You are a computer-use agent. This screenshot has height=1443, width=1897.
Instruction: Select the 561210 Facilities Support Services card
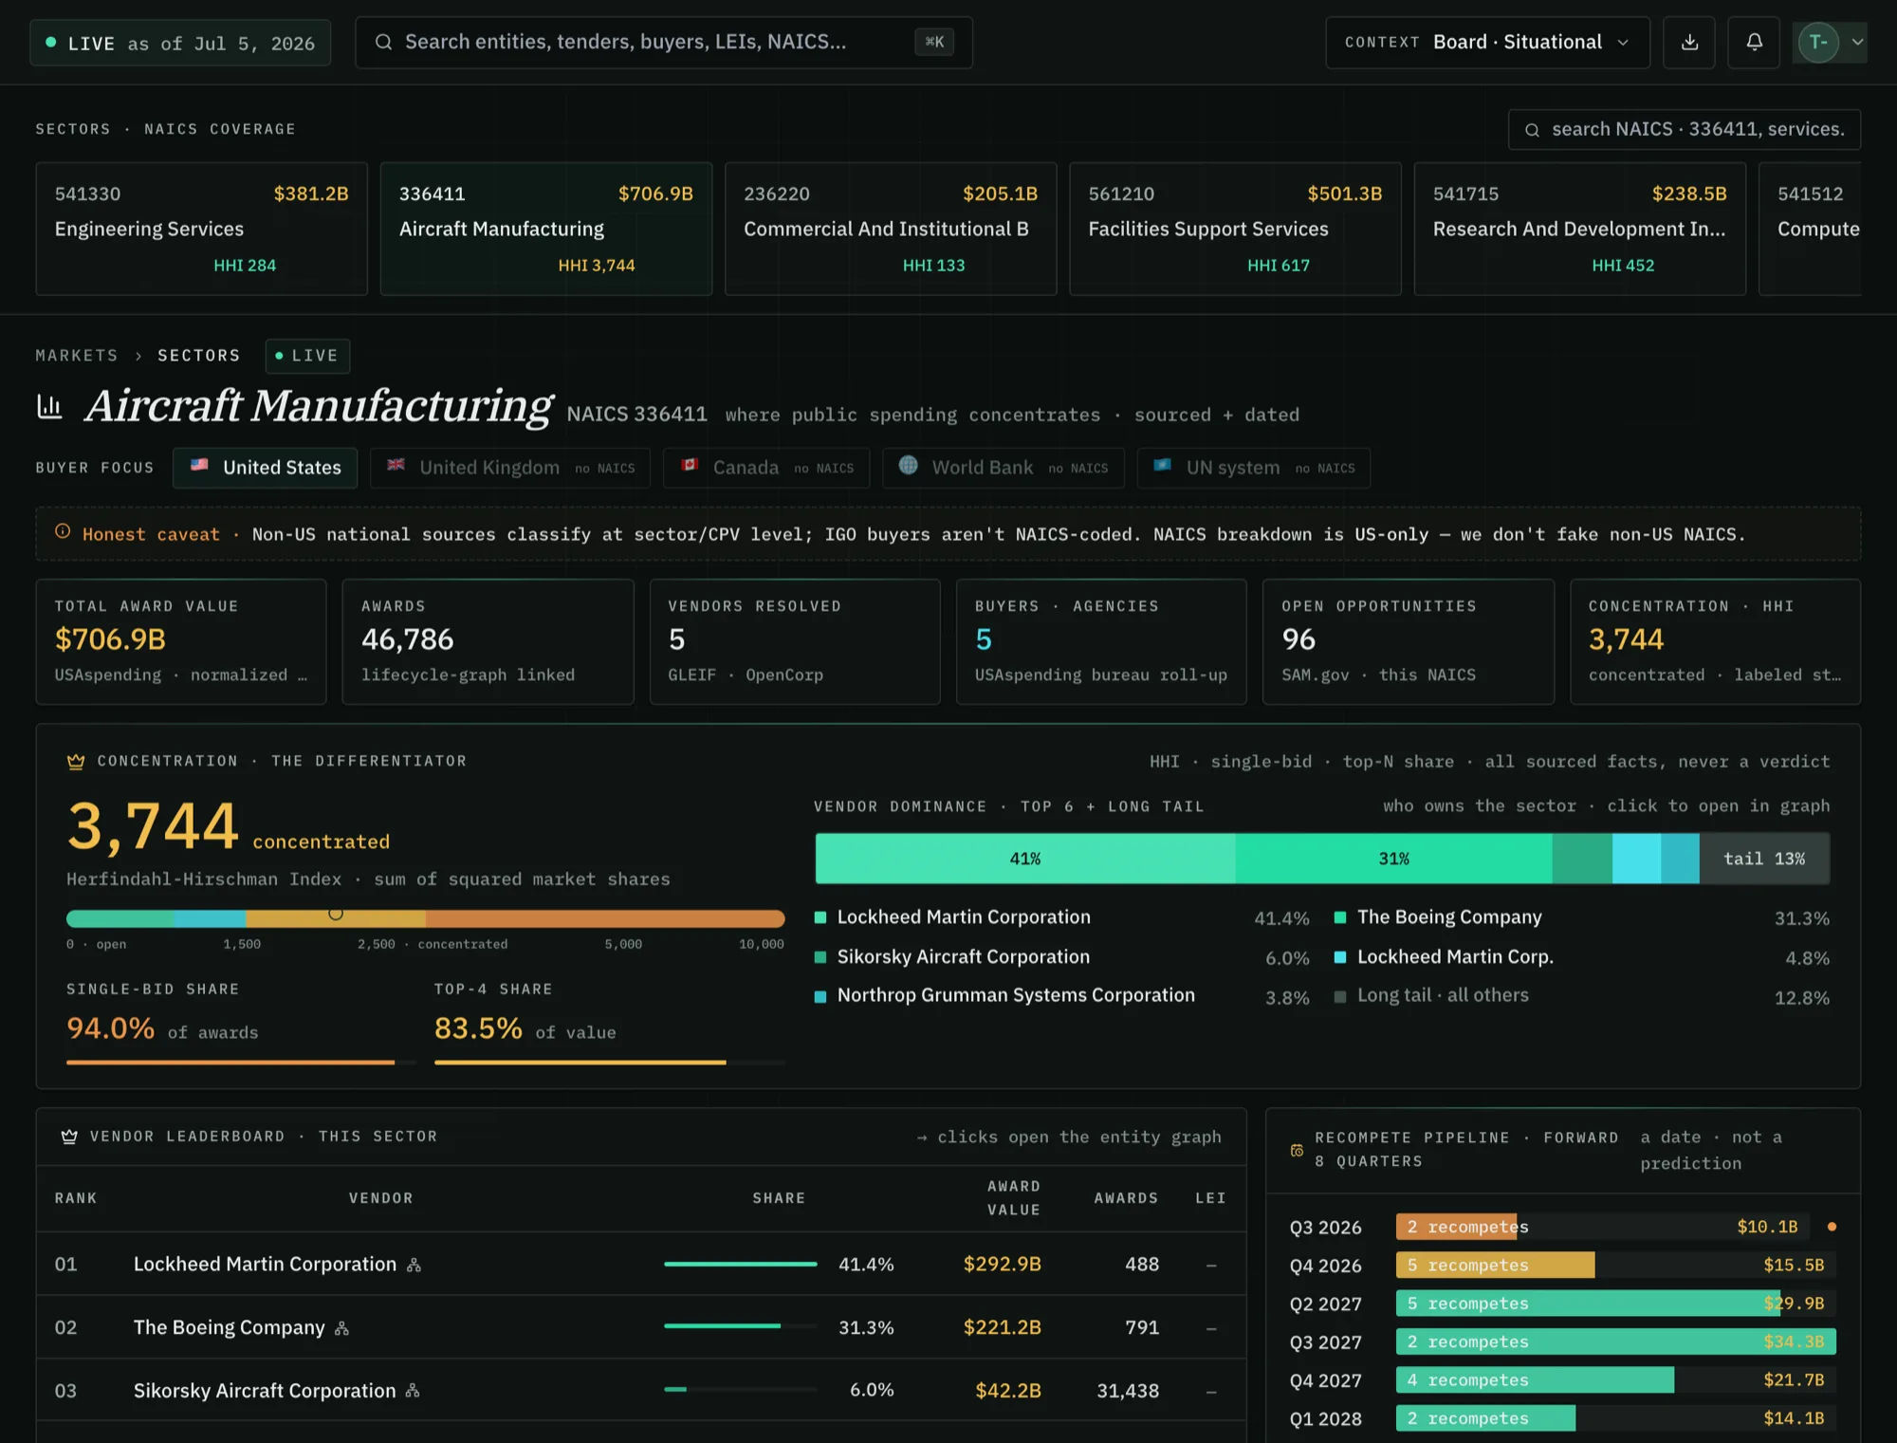pos(1235,229)
